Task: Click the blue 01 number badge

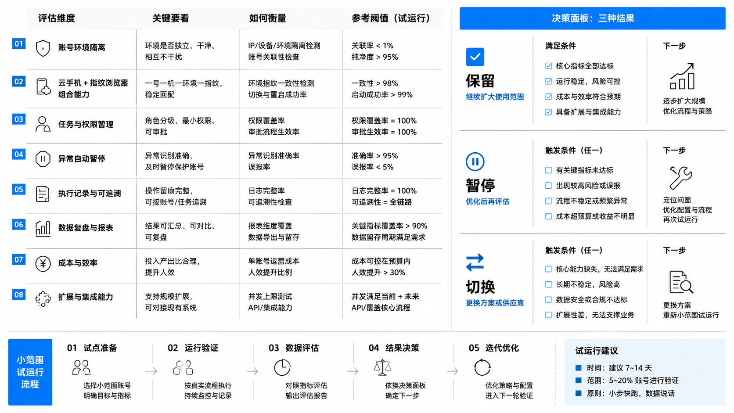Action: (x=18, y=43)
